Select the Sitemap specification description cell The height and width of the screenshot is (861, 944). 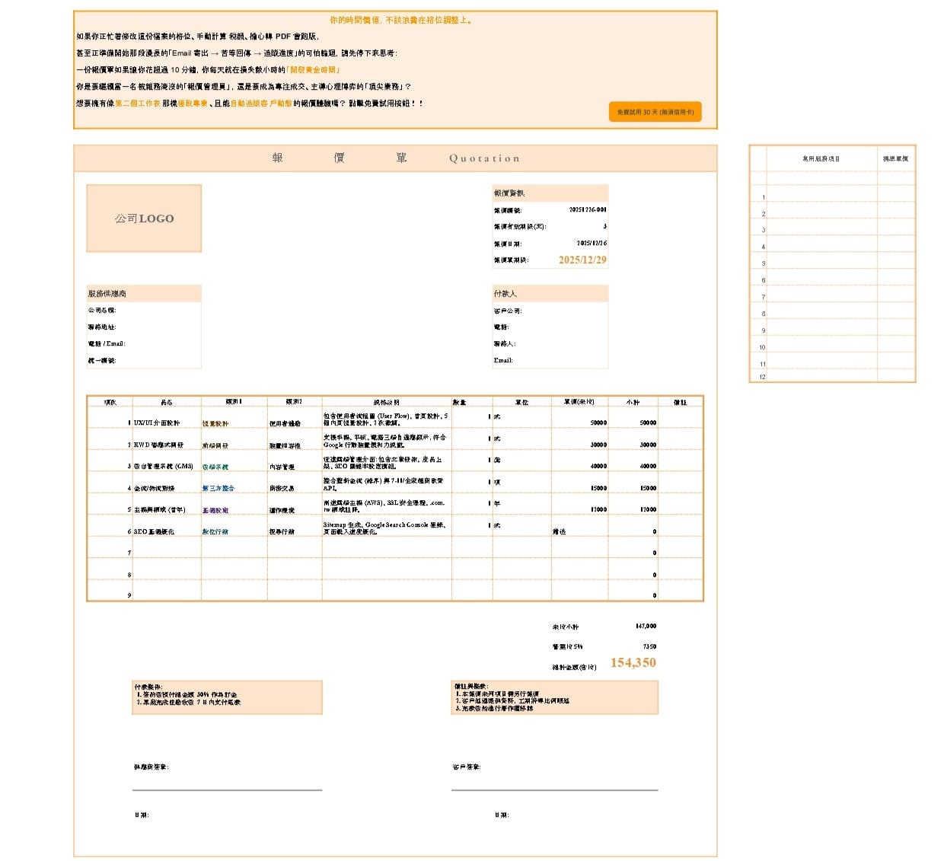tap(386, 528)
